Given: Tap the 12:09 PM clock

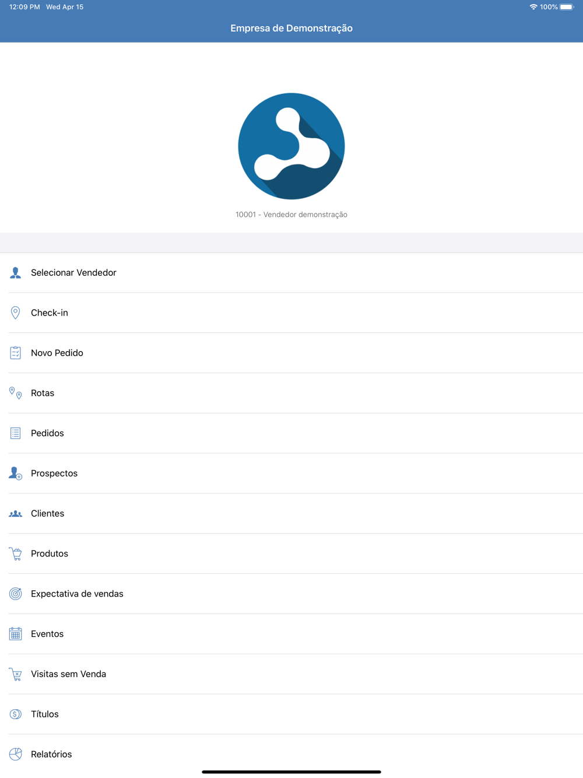Looking at the screenshot, I should (24, 7).
